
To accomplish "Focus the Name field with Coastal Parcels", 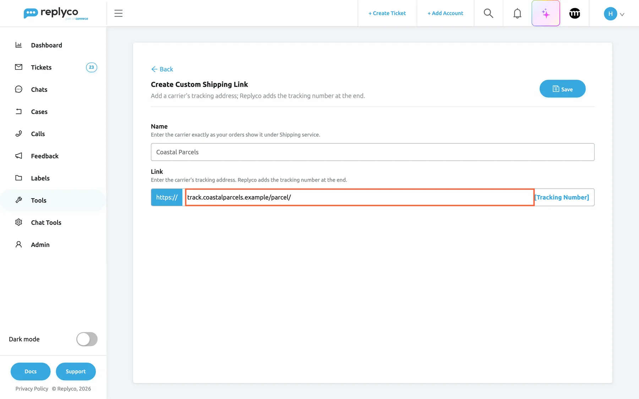I will tap(372, 152).
